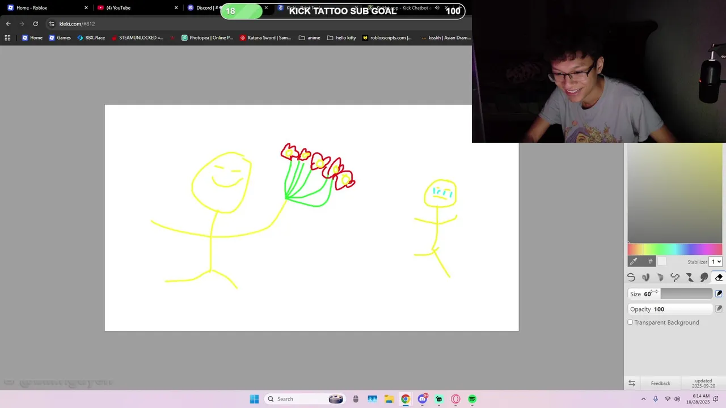Select the Sketchy brush tool
The width and height of the screenshot is (726, 408).
660,277
